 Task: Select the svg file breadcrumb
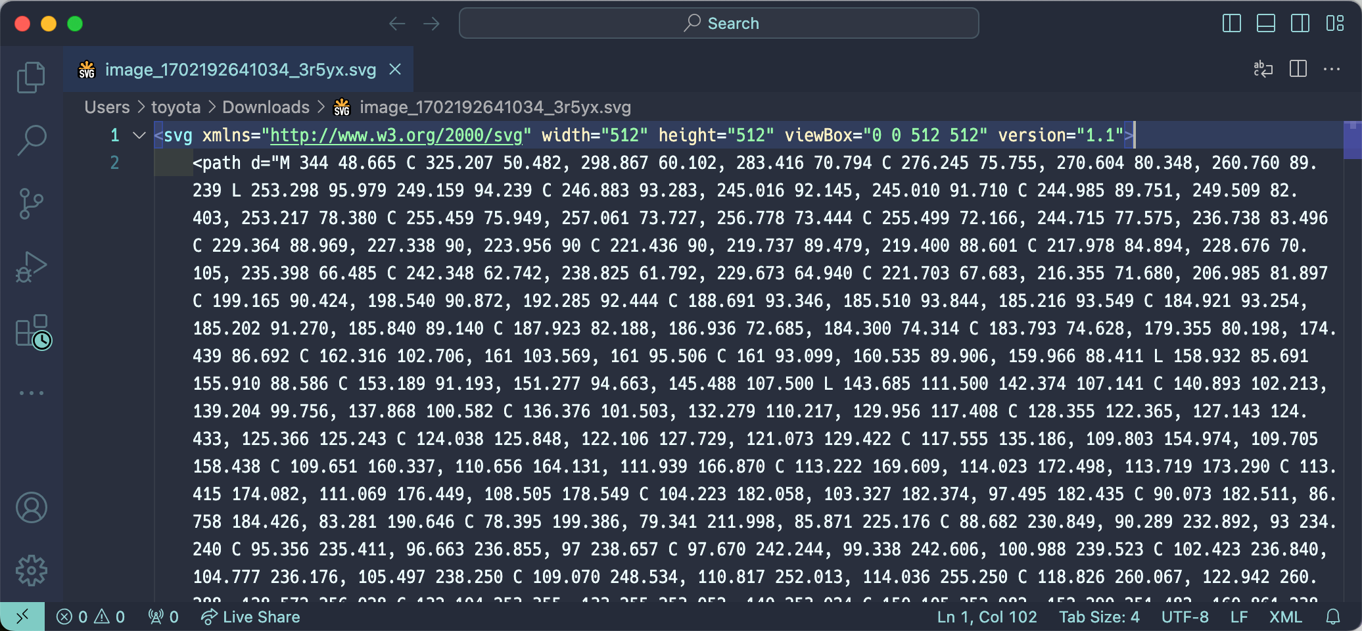482,107
